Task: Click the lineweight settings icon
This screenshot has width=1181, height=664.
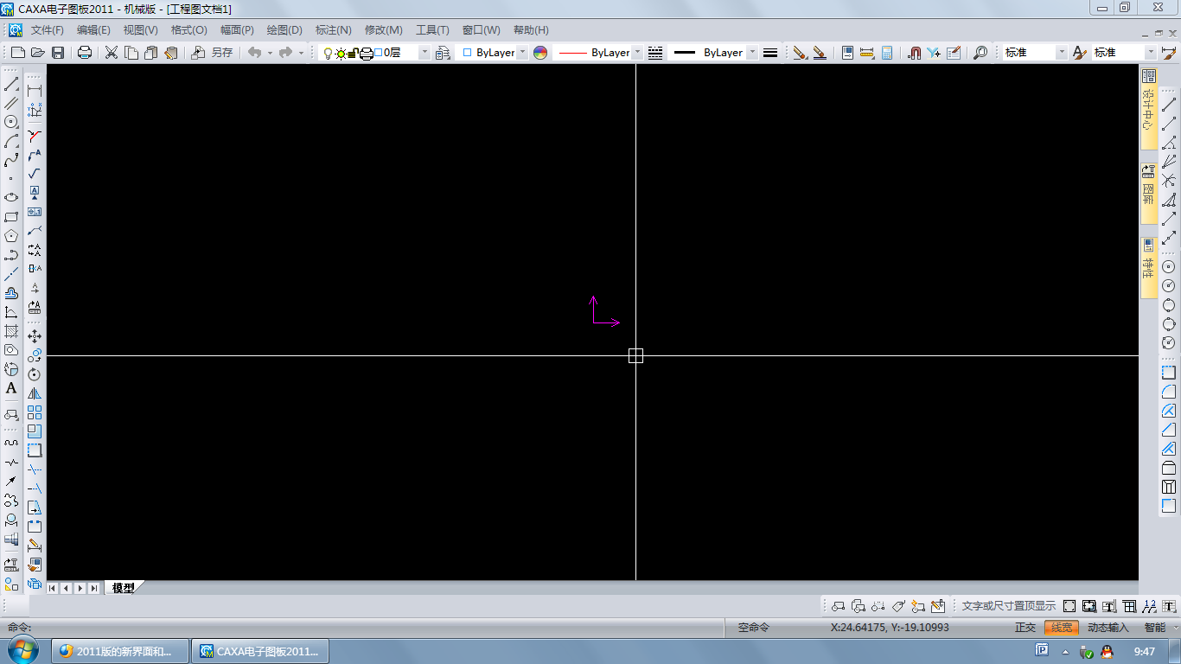Action: point(770,53)
